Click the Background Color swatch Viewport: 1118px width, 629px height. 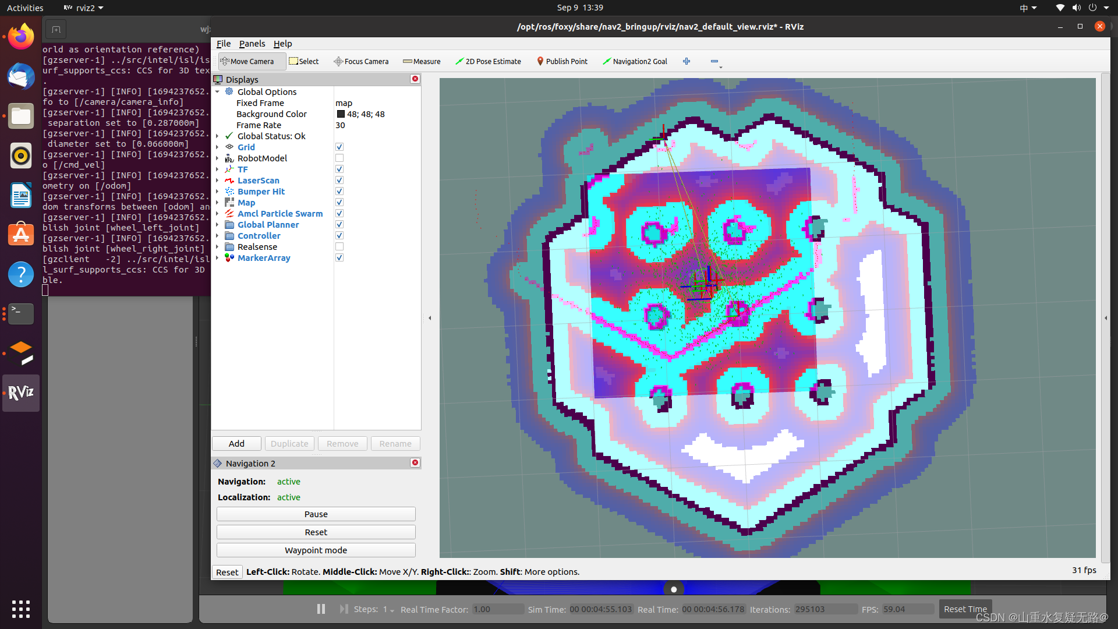click(341, 114)
